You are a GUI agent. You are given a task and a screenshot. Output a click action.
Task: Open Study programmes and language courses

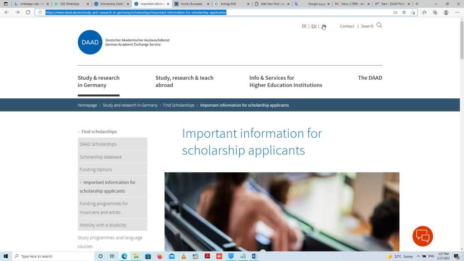point(110,242)
